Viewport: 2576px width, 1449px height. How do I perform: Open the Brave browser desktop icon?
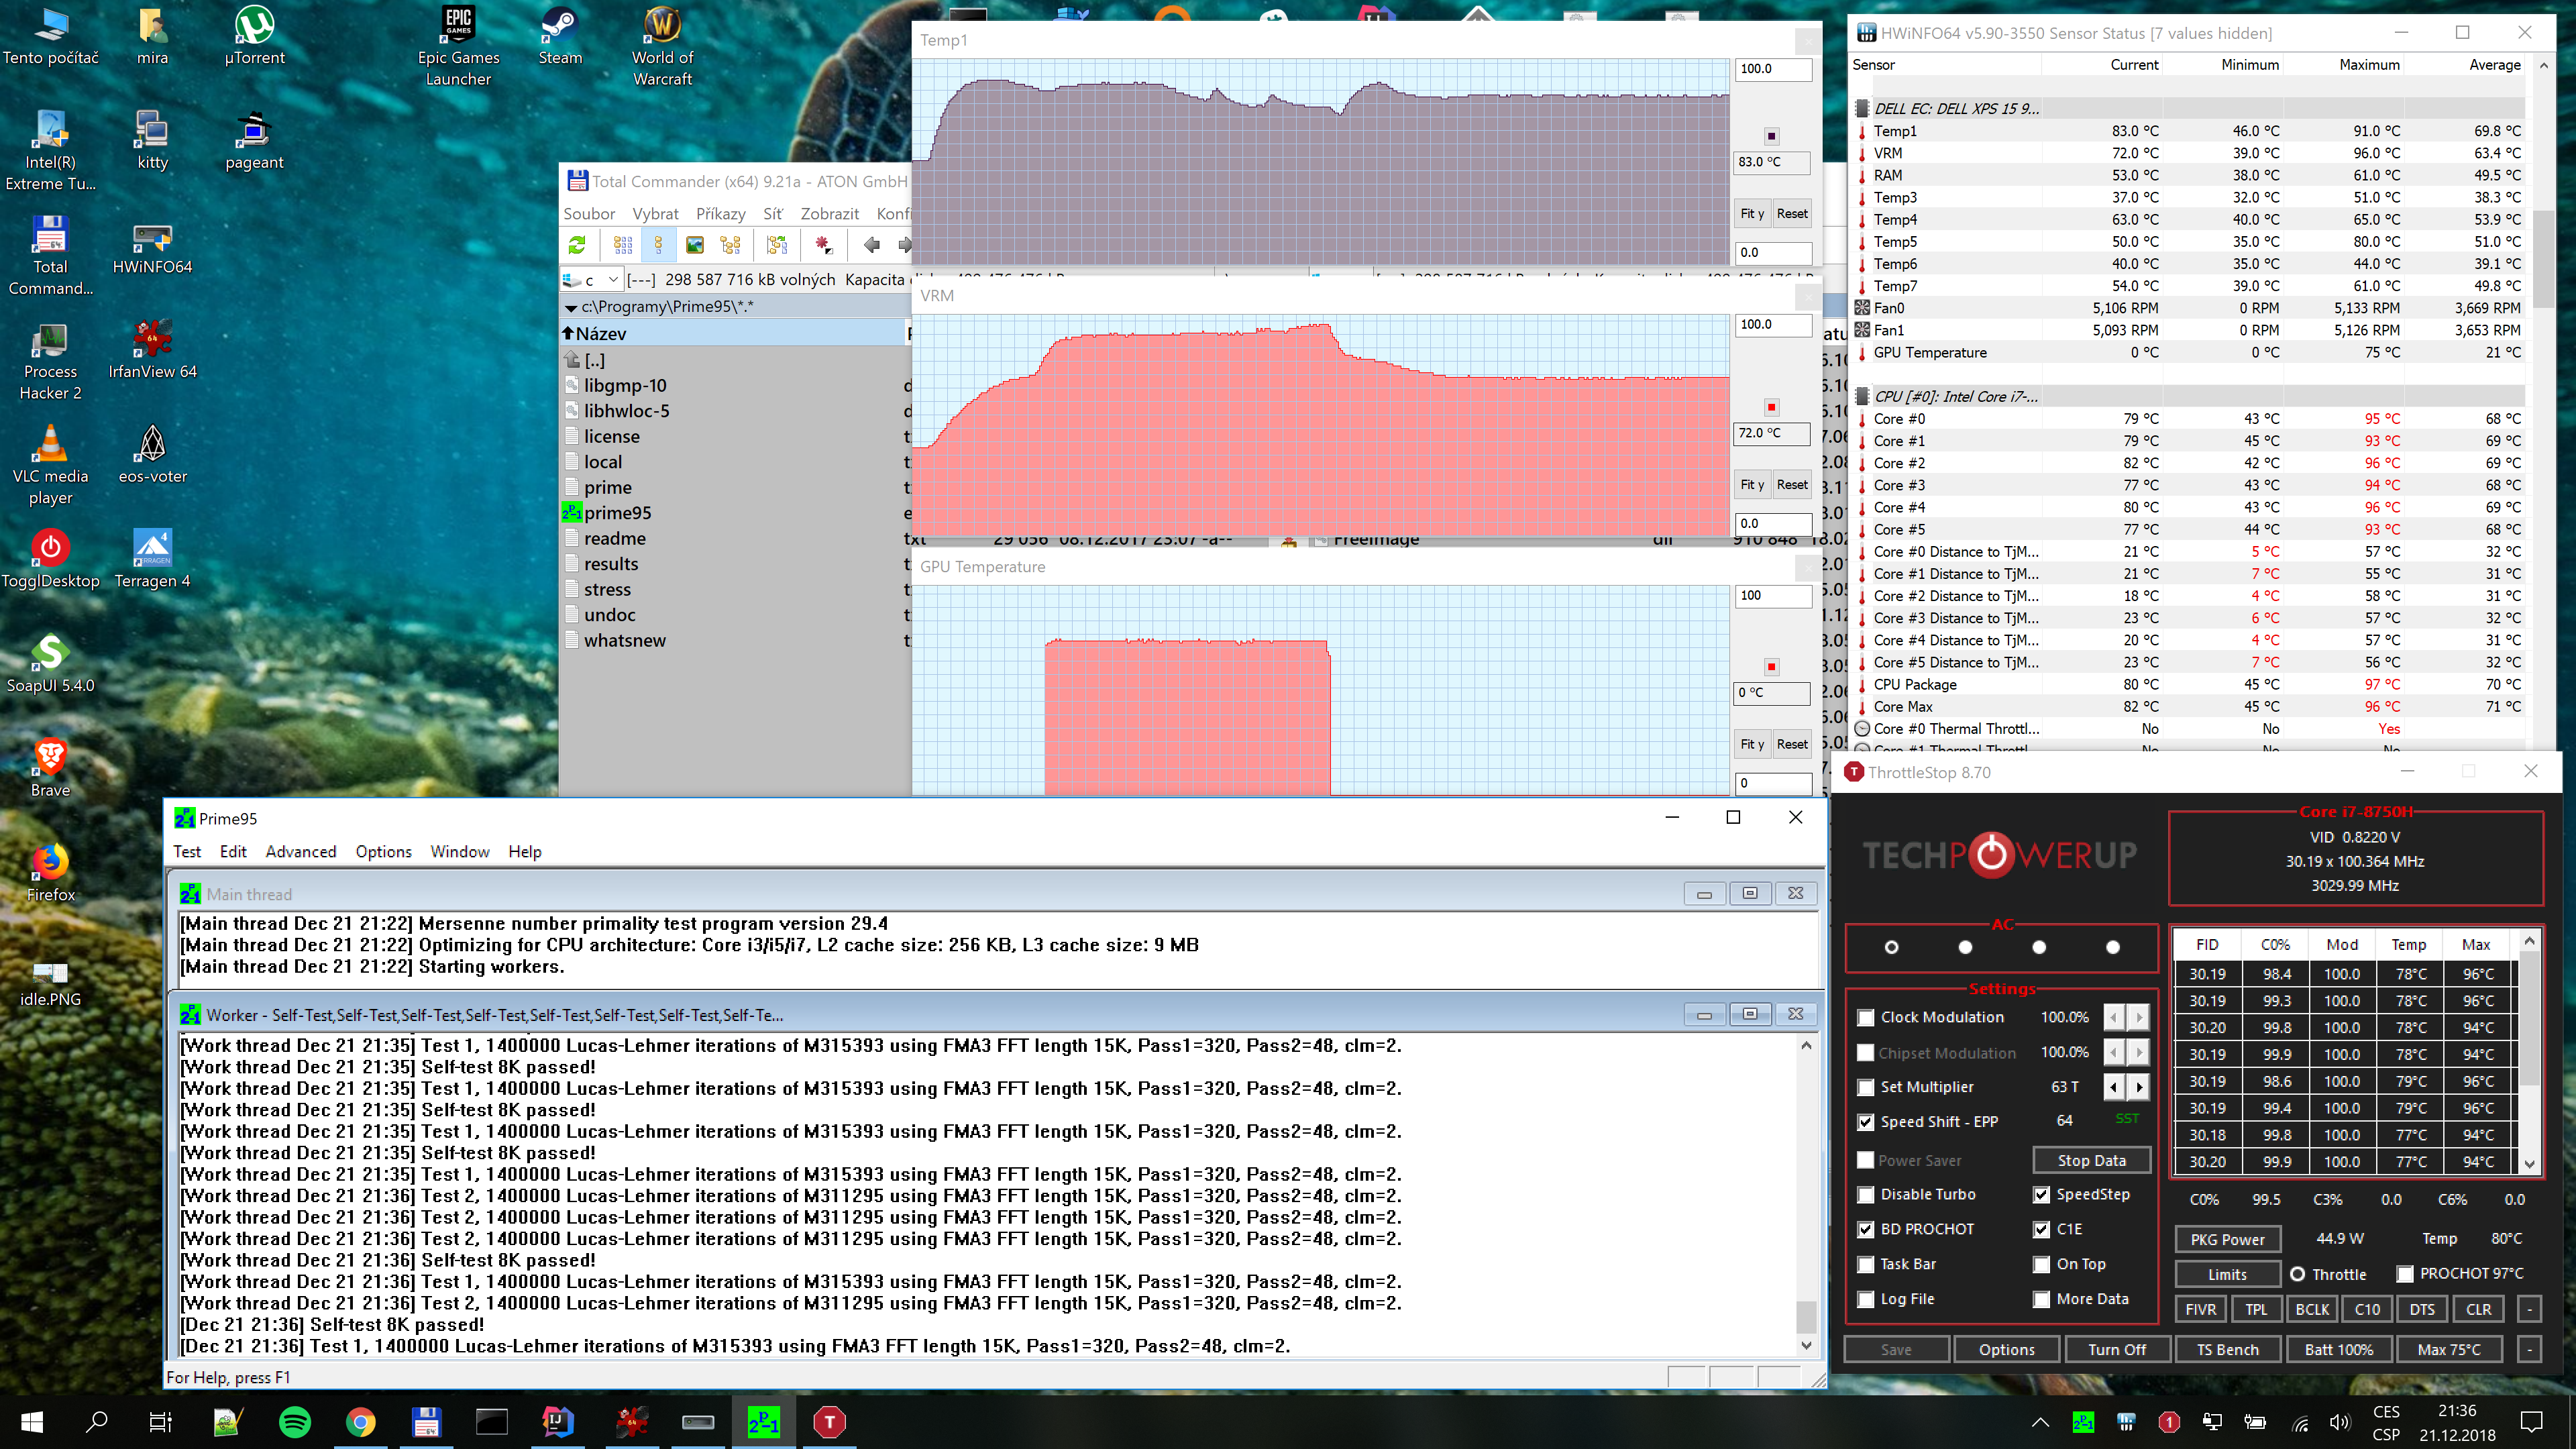(50, 769)
